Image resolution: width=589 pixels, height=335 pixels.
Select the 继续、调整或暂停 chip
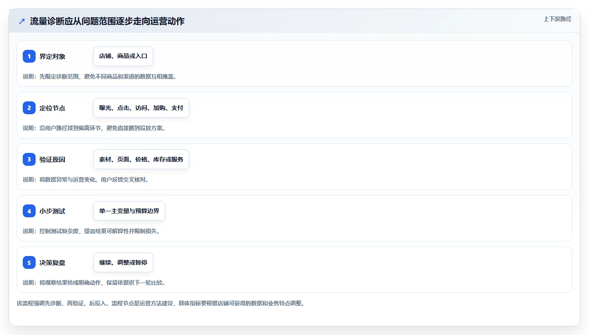tap(123, 262)
